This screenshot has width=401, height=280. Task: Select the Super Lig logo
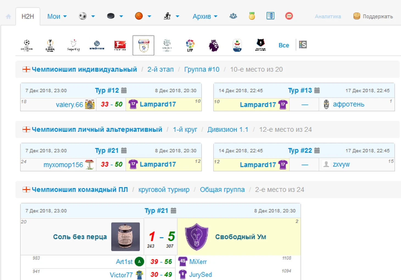(x=73, y=45)
